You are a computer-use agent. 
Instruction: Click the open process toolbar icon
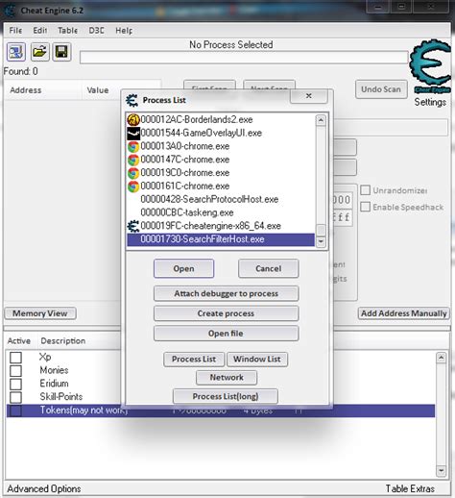pos(16,52)
